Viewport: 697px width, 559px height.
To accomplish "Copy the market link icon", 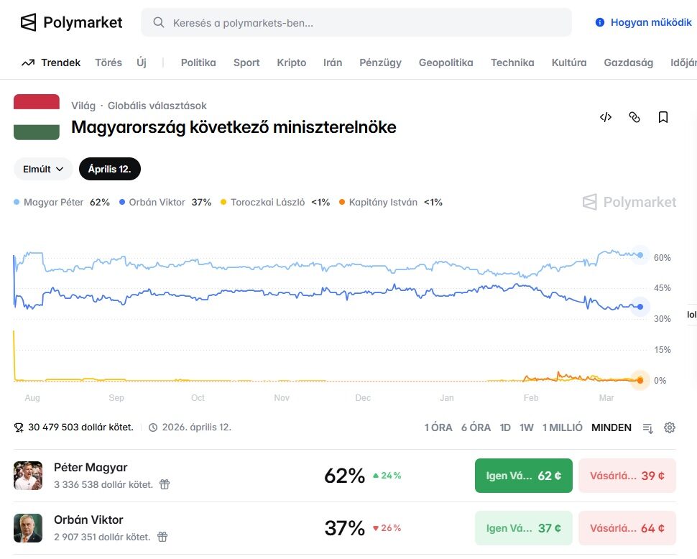I will point(634,117).
